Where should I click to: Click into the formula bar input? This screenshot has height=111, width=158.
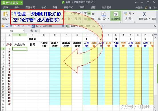[98, 31]
